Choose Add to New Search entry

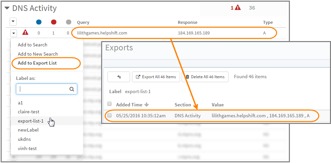pyautogui.click(x=38, y=54)
